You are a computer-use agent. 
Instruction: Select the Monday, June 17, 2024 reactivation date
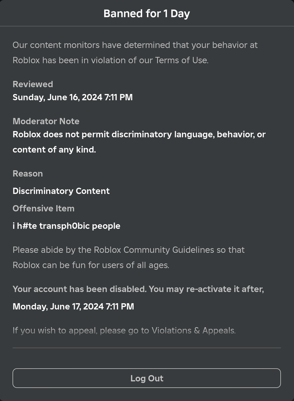73,307
